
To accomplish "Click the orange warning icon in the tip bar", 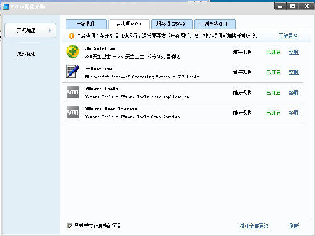I will pyautogui.click(x=71, y=36).
